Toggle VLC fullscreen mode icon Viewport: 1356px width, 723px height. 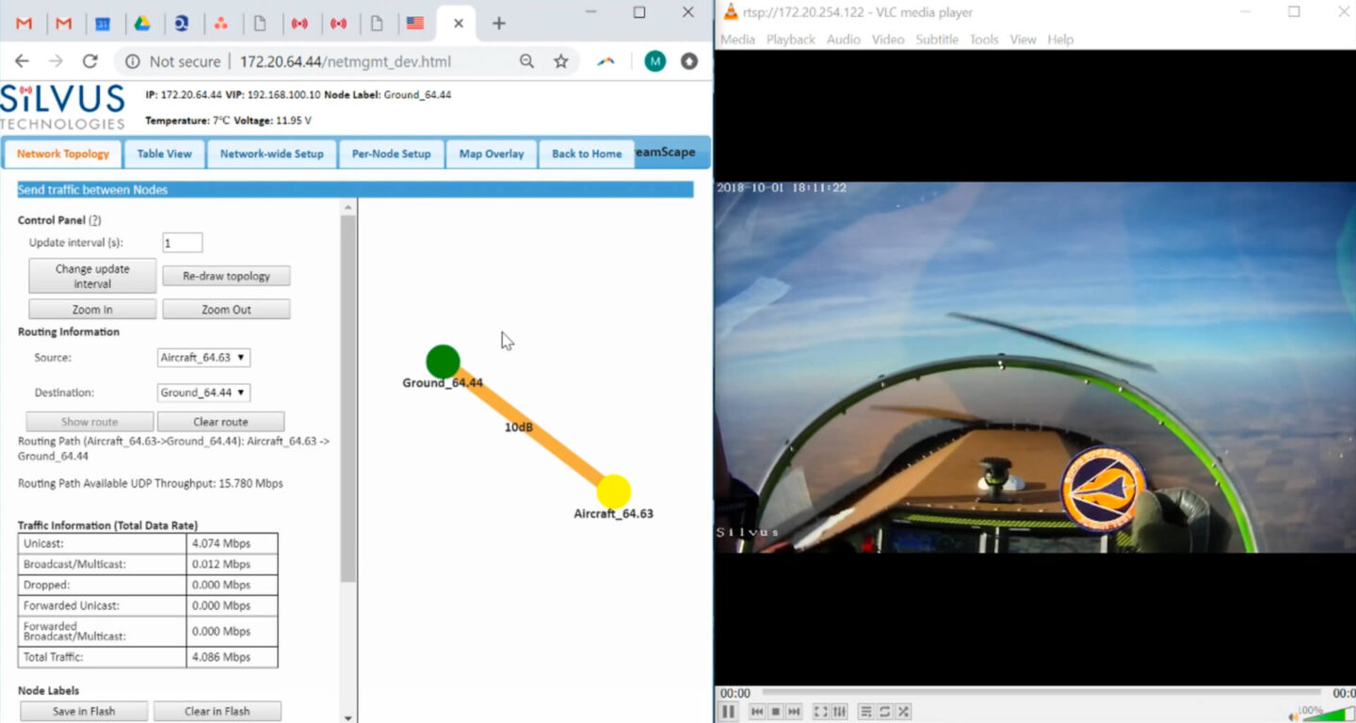[820, 712]
